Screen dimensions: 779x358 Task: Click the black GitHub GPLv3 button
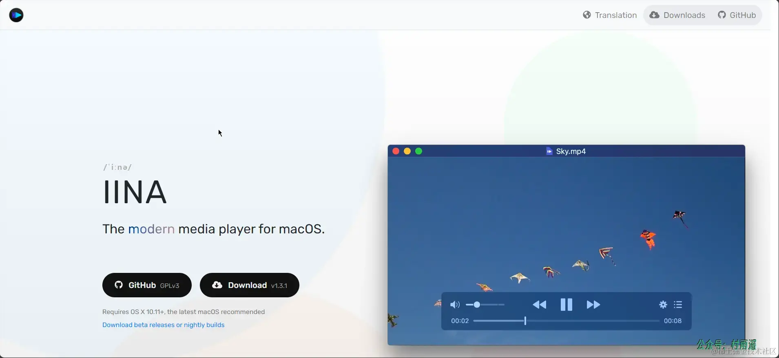147,285
